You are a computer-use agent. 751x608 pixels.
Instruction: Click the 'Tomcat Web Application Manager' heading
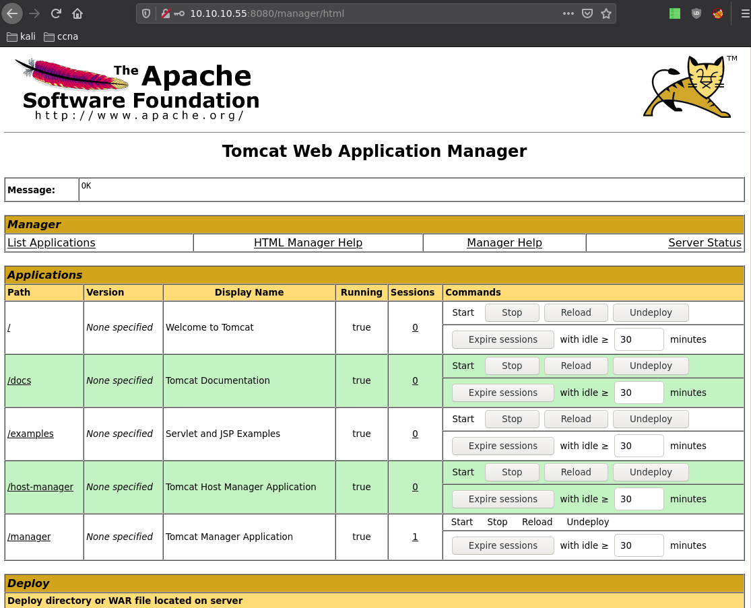(x=374, y=151)
